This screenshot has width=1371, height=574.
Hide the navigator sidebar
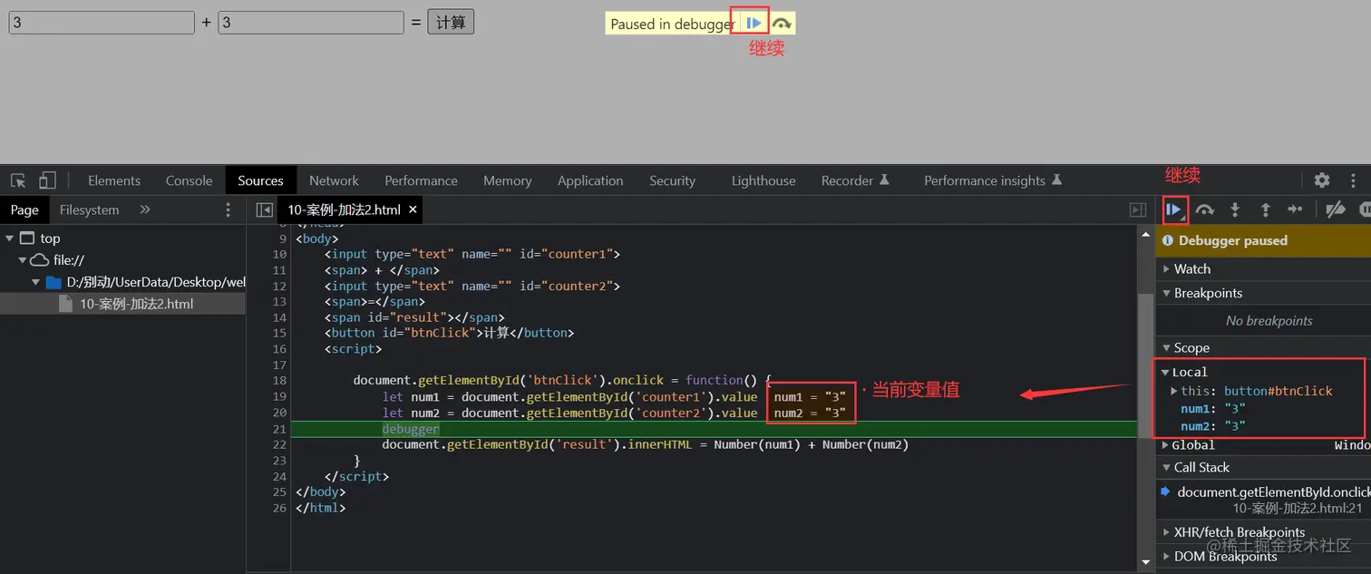pyautogui.click(x=264, y=209)
